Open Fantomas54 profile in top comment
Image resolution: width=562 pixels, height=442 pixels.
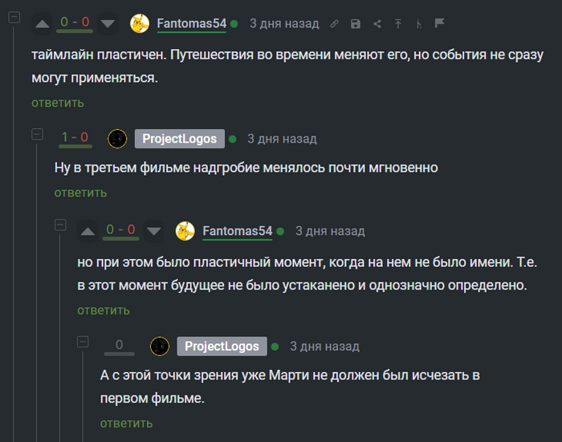[x=191, y=24]
